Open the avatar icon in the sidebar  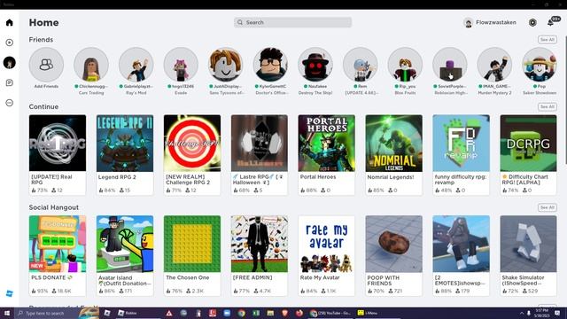coord(10,63)
